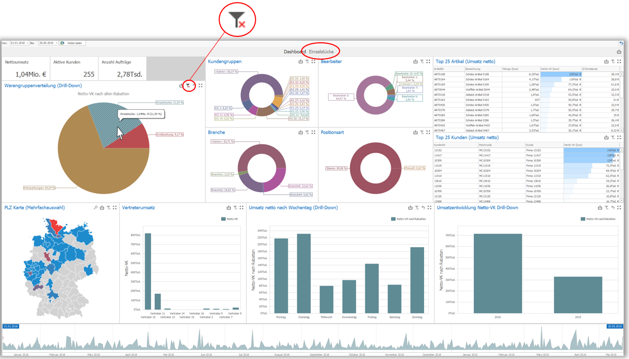
Task: Export the Top 25 Kunden table
Action: click(x=606, y=137)
